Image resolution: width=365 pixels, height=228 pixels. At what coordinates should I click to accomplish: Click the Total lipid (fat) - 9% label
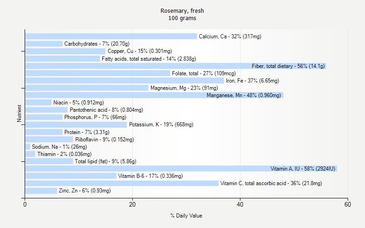(105, 161)
